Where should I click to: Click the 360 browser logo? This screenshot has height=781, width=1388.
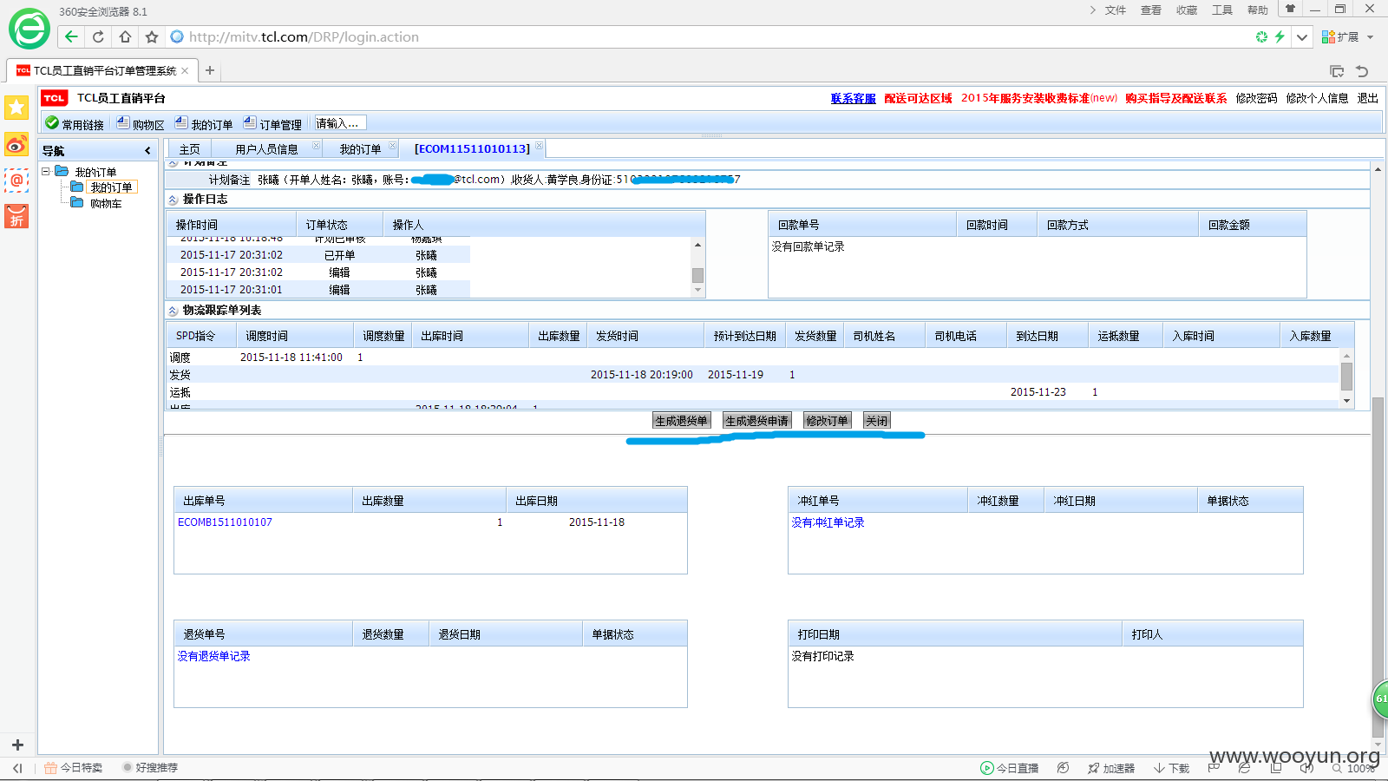click(29, 30)
